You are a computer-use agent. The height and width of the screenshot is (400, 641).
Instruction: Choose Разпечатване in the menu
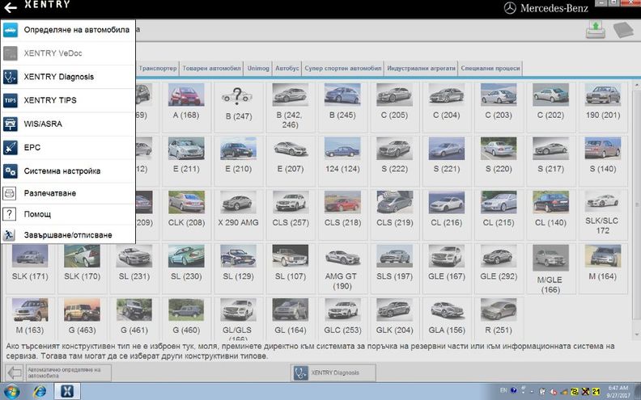tap(68, 193)
